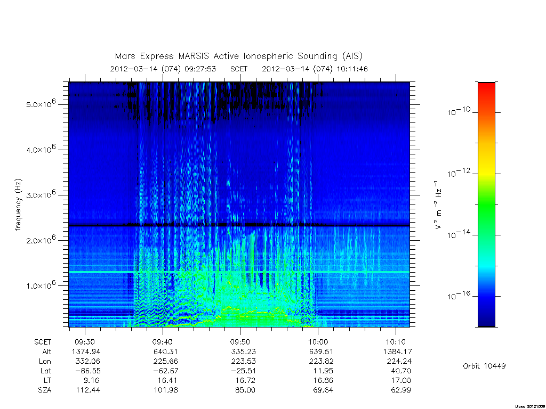Screen dimensions: 546x409
Task: Select longitude value 332.06
Action: click(x=88, y=362)
